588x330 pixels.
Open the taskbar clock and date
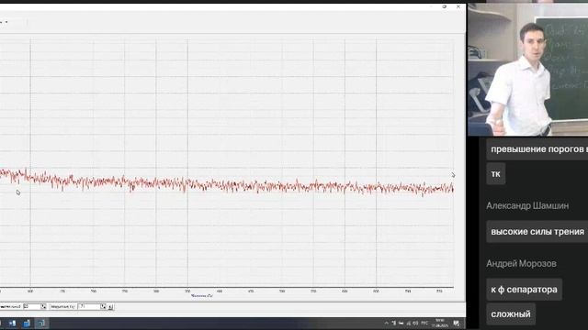(x=440, y=324)
